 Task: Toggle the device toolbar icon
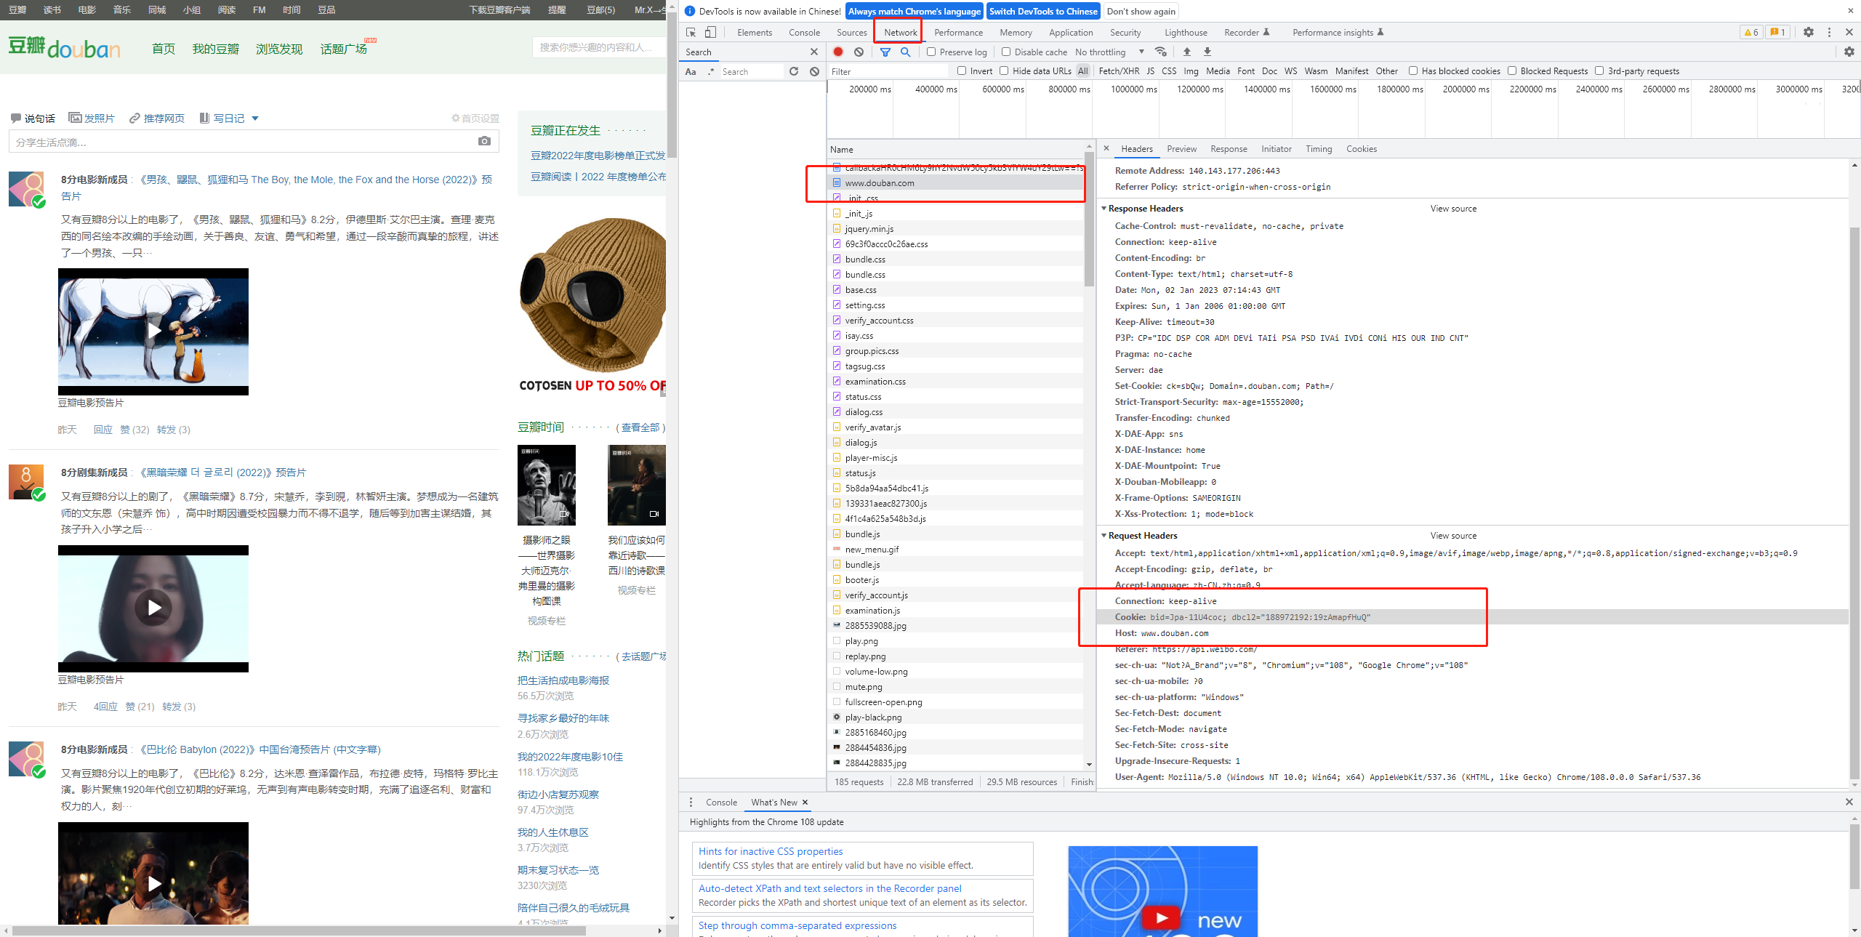(x=711, y=32)
